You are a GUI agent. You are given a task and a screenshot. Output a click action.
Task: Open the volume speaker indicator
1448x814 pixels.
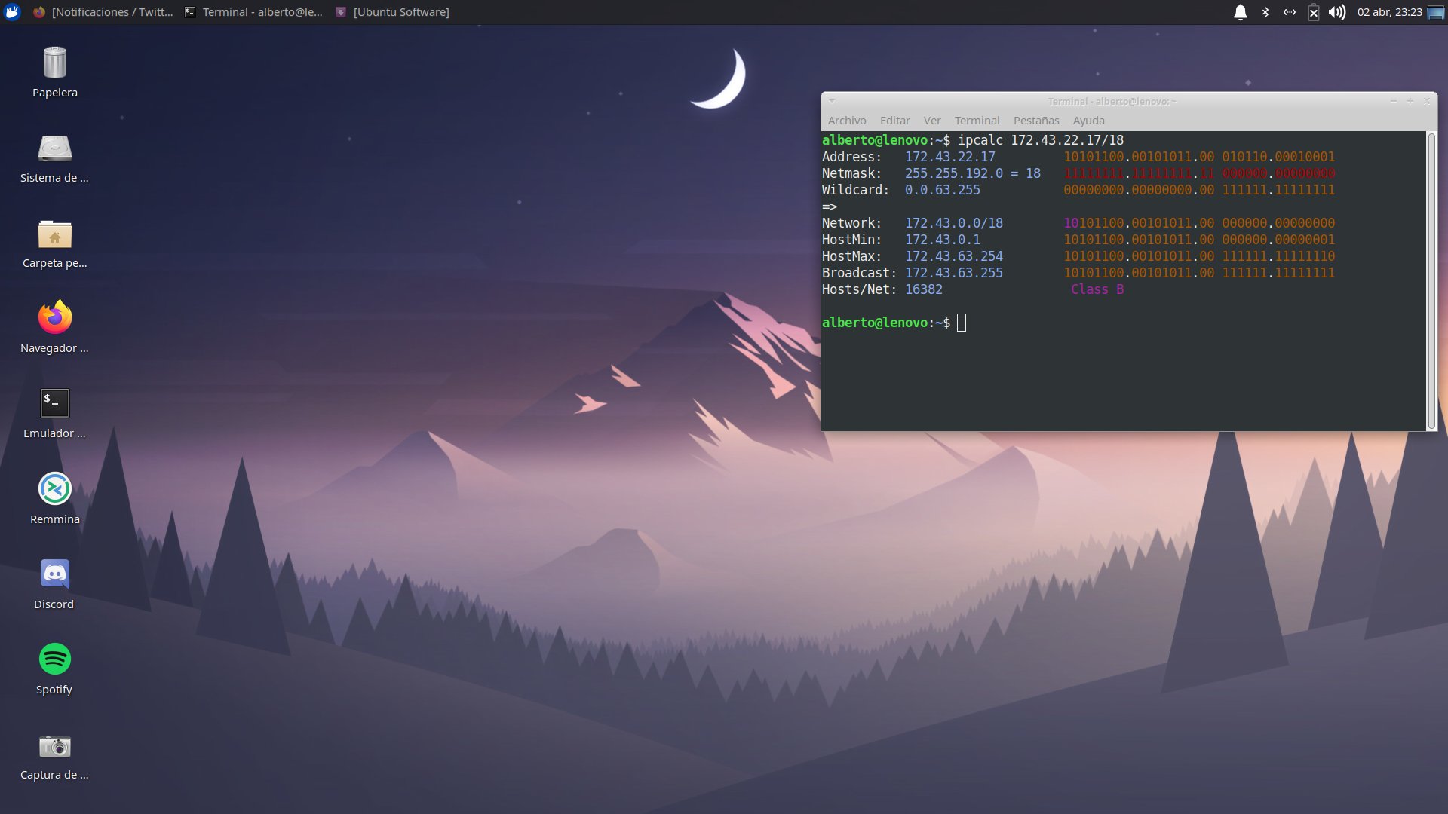coord(1336,12)
